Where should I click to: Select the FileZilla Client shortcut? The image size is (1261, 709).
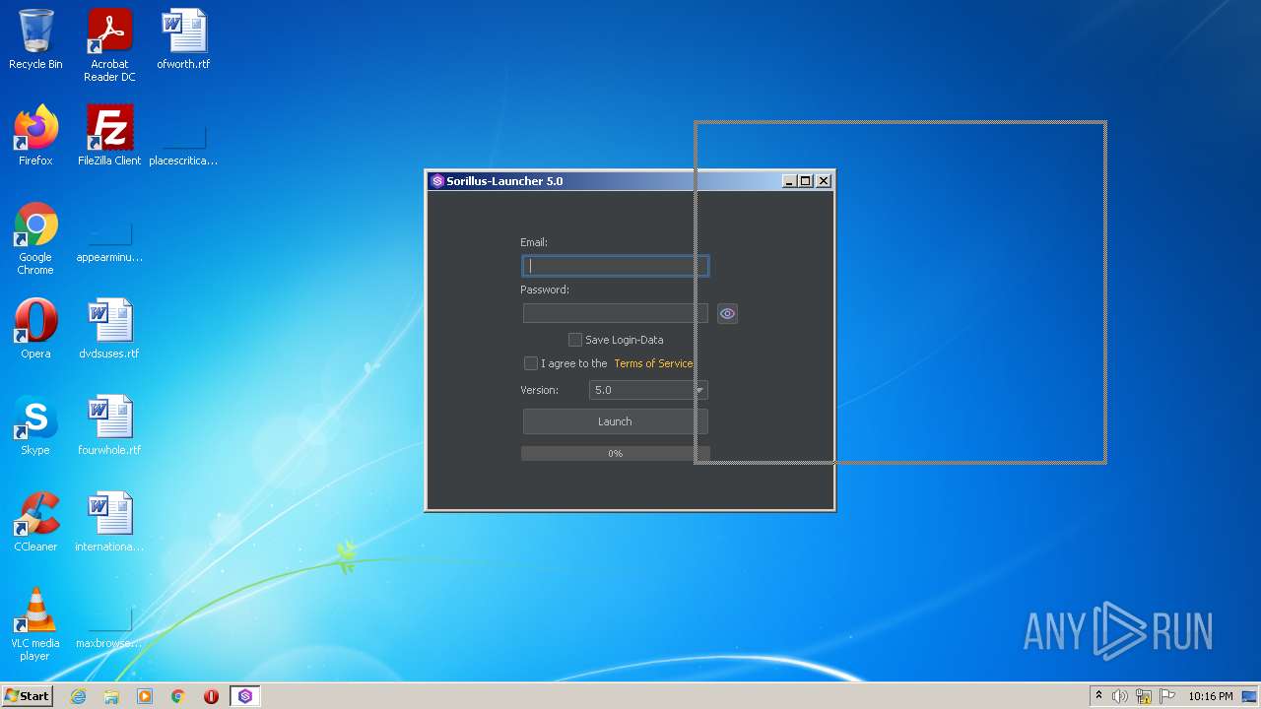[109, 136]
